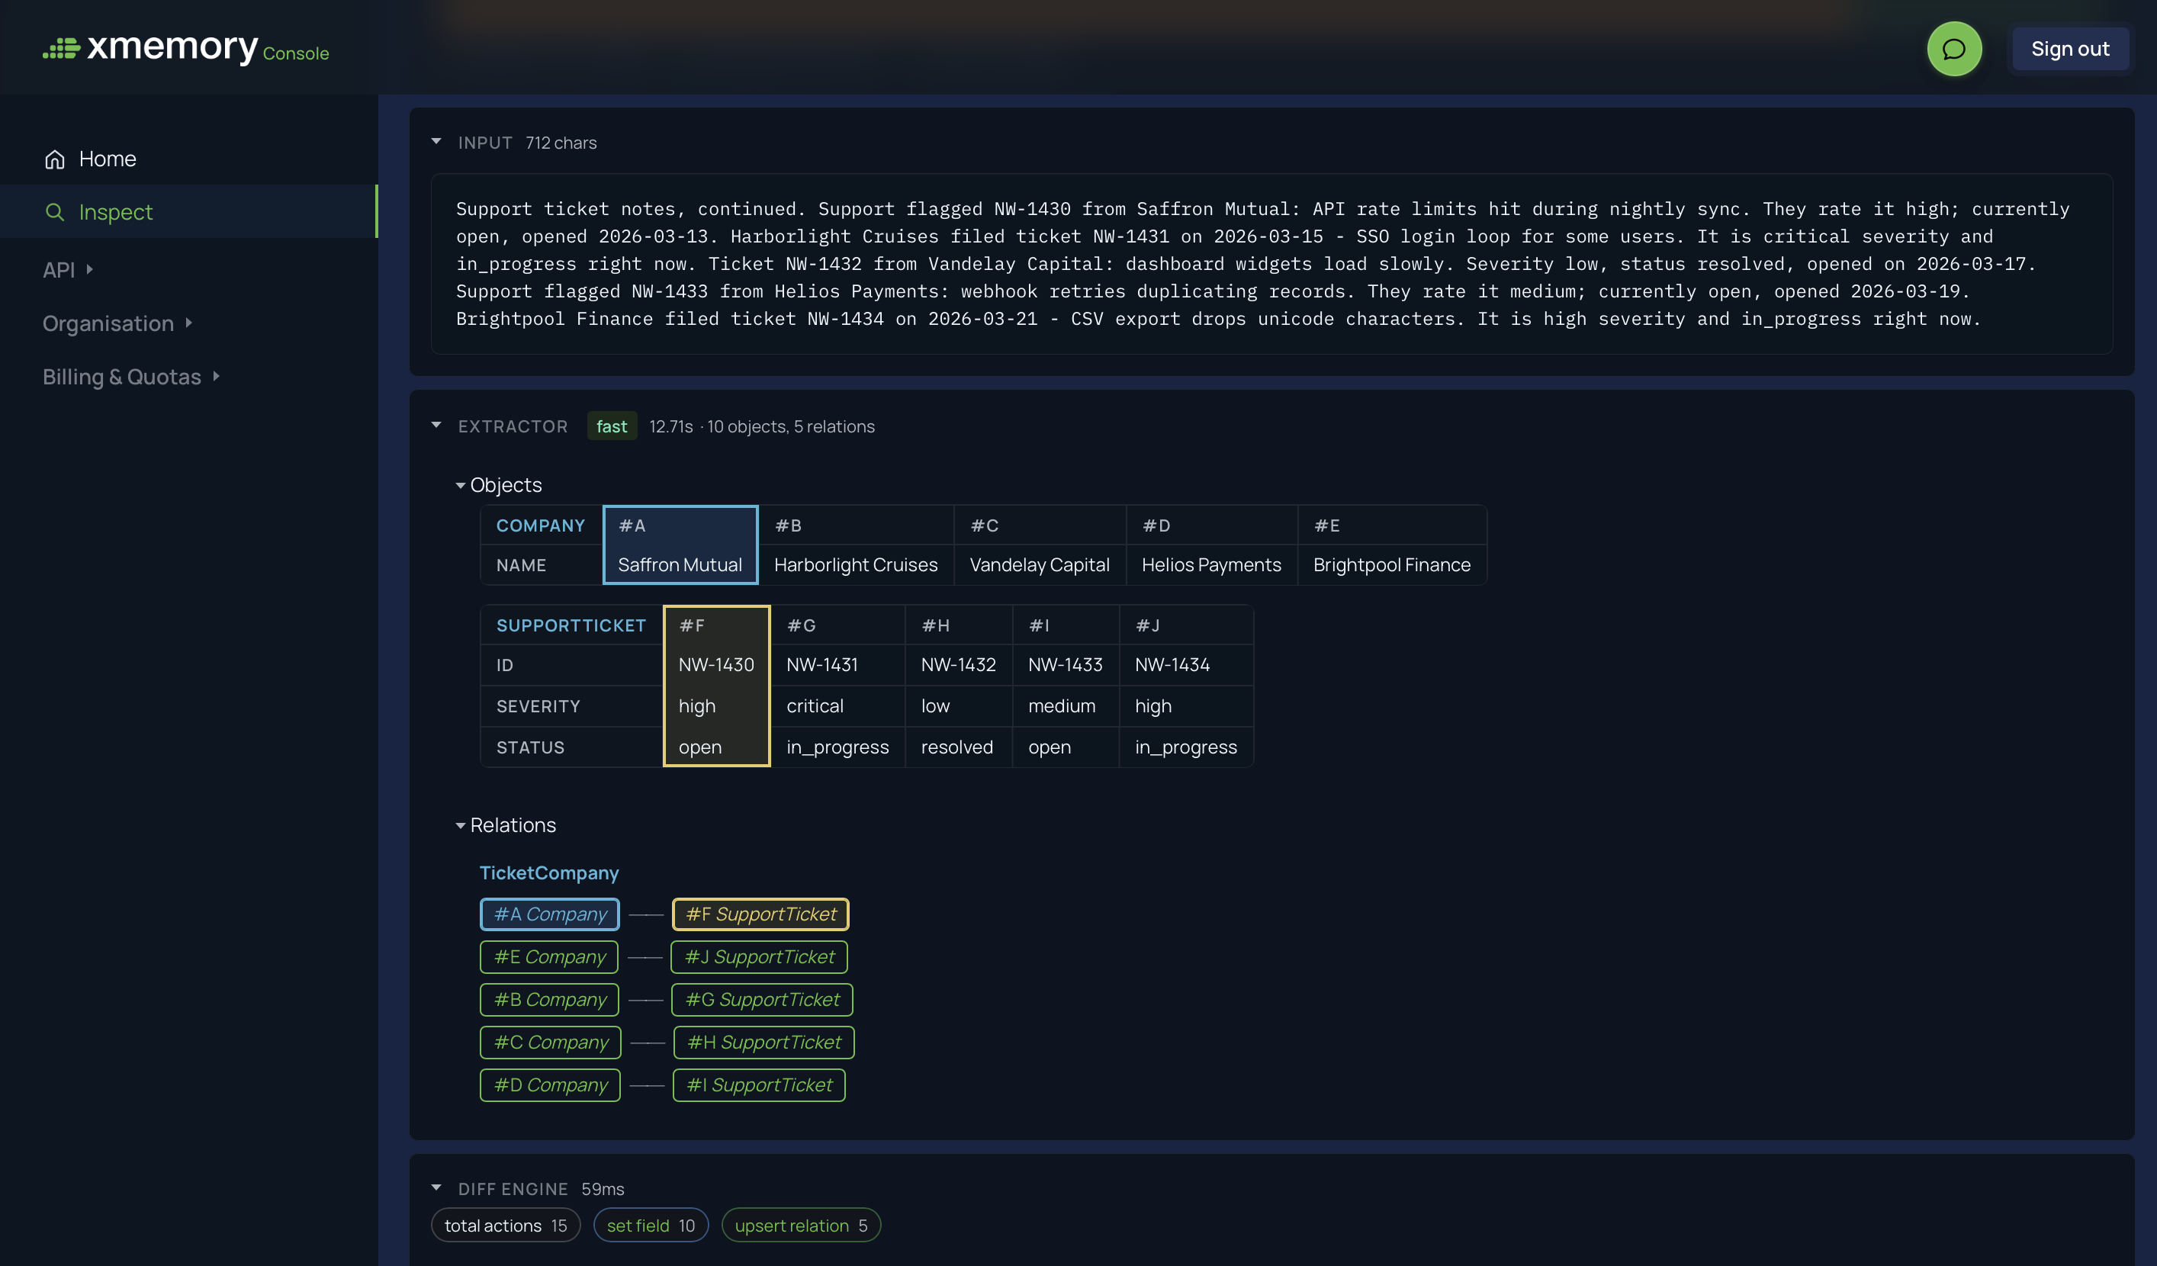2157x1266 pixels.
Task: Click the resolved status cell
Action: (957, 747)
